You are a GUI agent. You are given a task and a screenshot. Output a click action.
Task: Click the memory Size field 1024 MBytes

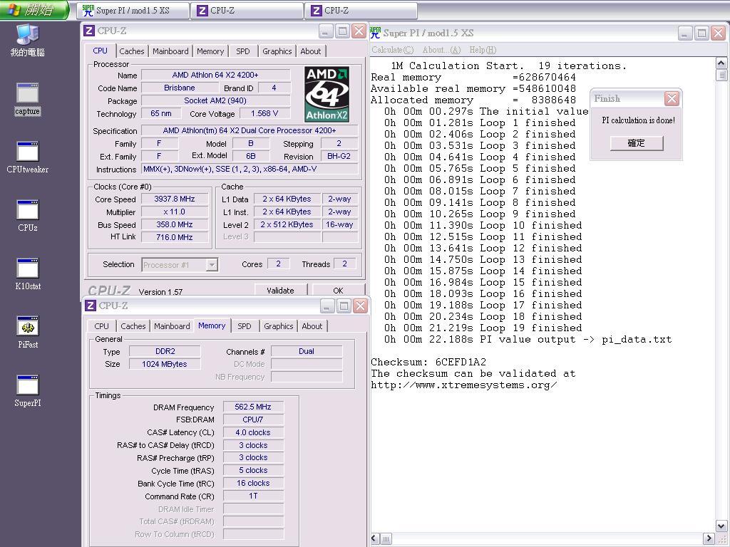[x=165, y=364]
